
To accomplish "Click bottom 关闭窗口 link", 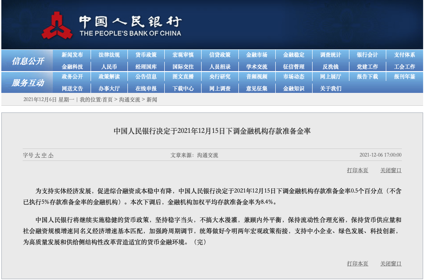I will pos(391,264).
